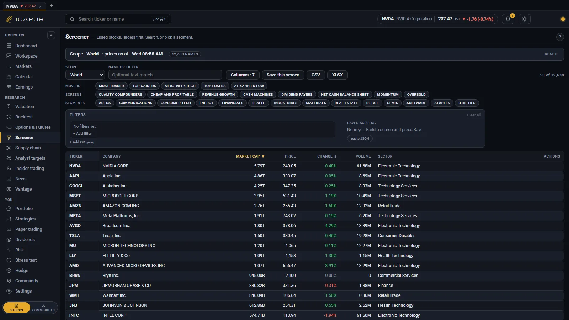The height and width of the screenshot is (320, 569).
Task: Open a new tab with plus icon
Action: pos(52,6)
